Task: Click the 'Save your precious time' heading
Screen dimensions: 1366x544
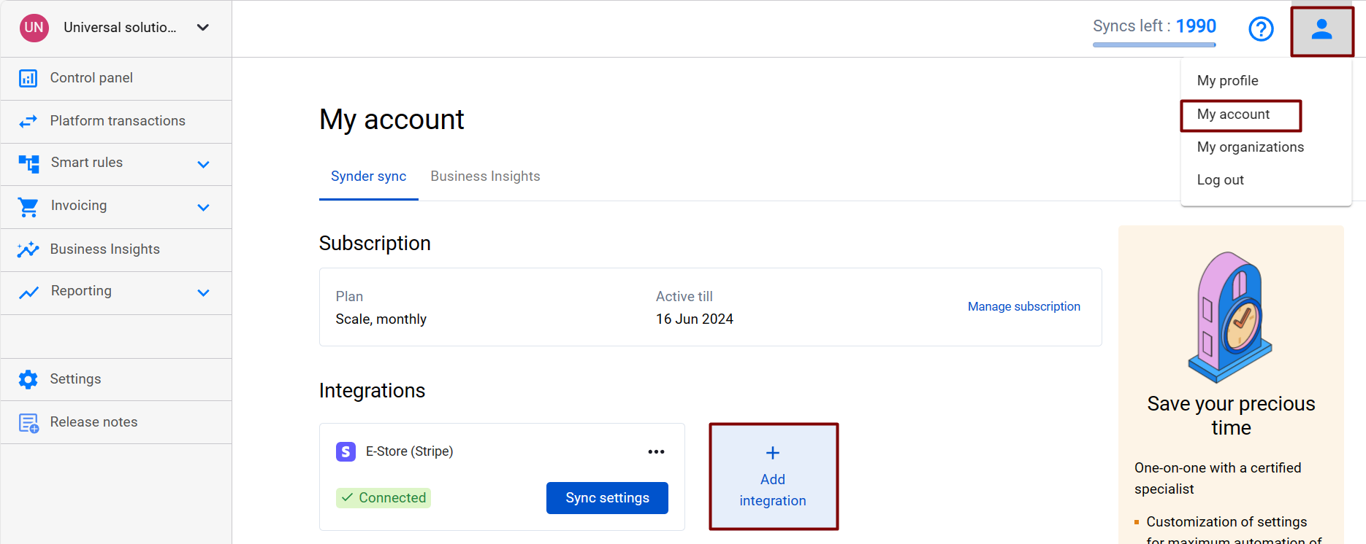Action: [x=1231, y=416]
